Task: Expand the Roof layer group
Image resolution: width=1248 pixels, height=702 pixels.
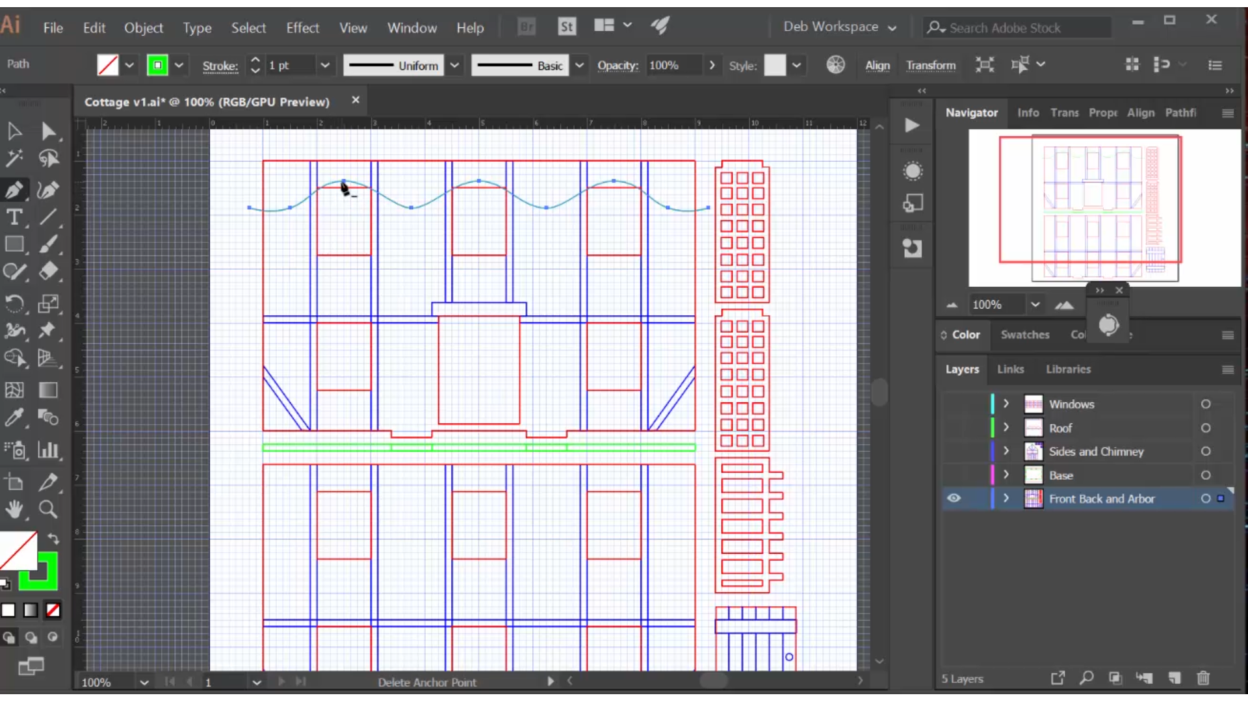Action: point(1006,427)
